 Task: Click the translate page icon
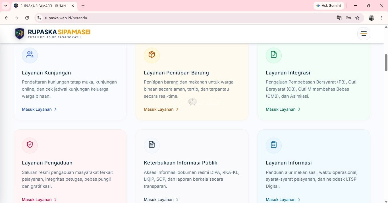(339, 18)
